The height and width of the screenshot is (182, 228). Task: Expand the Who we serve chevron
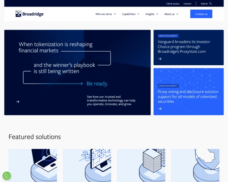pyautogui.click(x=115, y=14)
